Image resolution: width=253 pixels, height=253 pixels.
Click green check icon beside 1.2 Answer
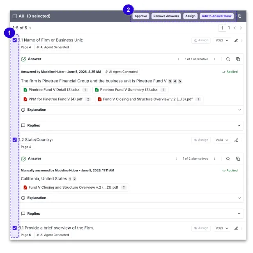pos(23,159)
